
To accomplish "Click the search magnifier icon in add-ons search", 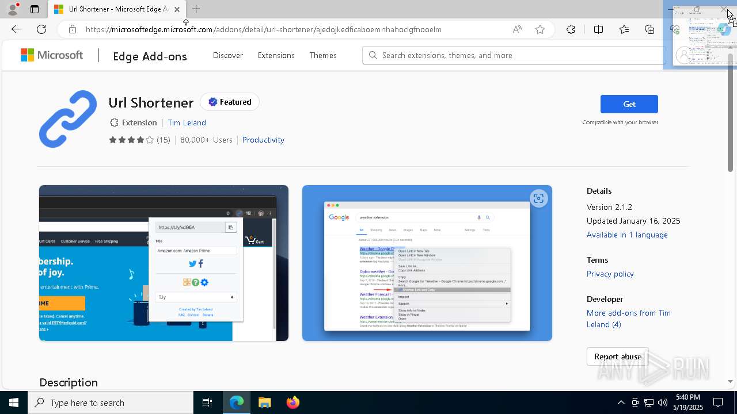I will coord(373,55).
